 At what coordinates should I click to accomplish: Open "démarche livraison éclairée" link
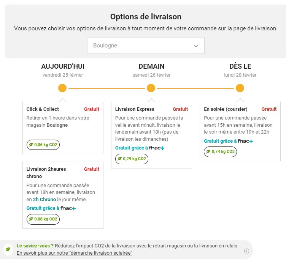pos(74,253)
